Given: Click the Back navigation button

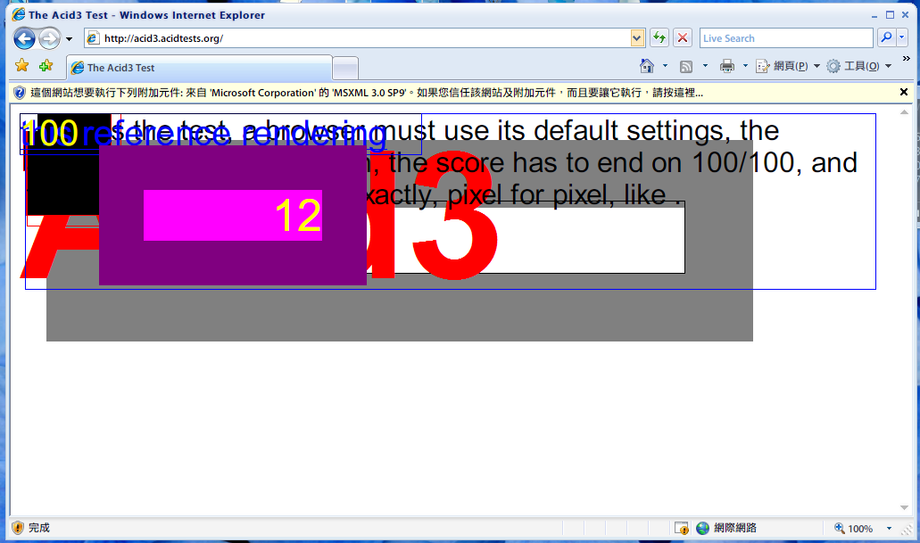Looking at the screenshot, I should [x=24, y=38].
